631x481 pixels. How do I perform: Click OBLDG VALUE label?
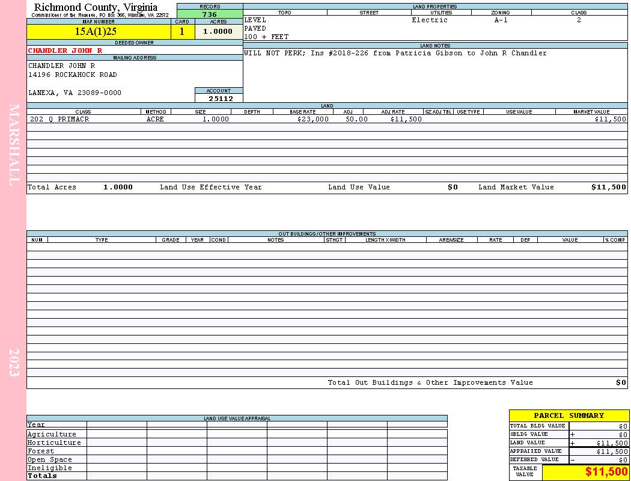[x=529, y=434]
